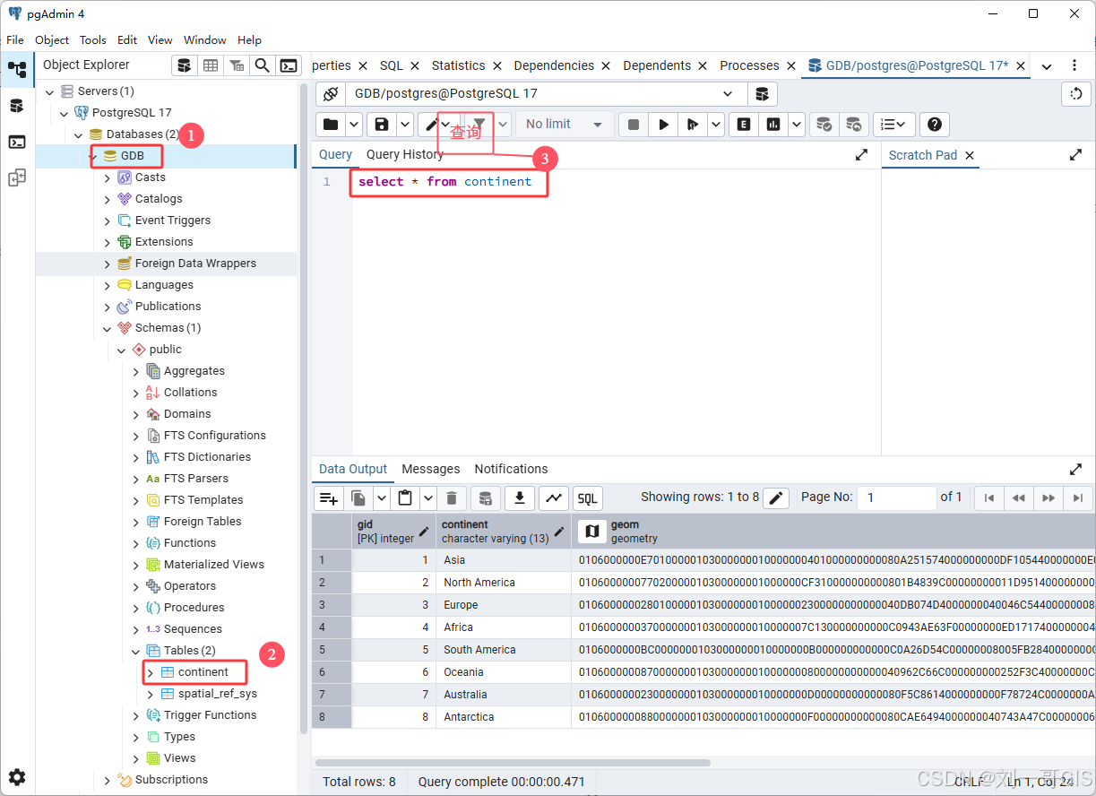1096x796 pixels.
Task: Click the reset layout icon at top right
Action: [x=1076, y=93]
